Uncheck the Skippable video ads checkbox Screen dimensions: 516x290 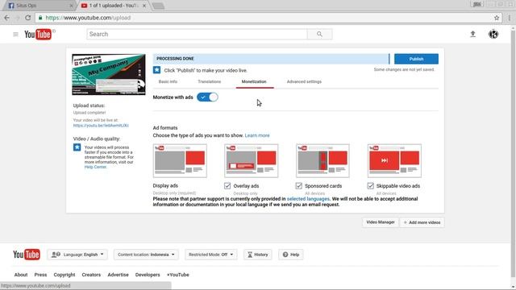point(371,186)
